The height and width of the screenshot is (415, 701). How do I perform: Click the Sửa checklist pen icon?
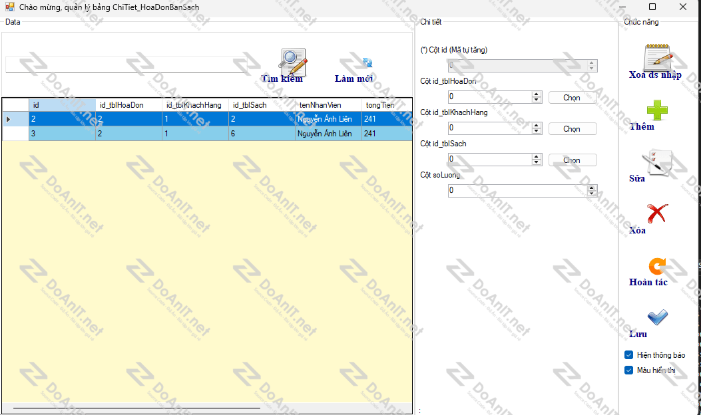(x=657, y=162)
